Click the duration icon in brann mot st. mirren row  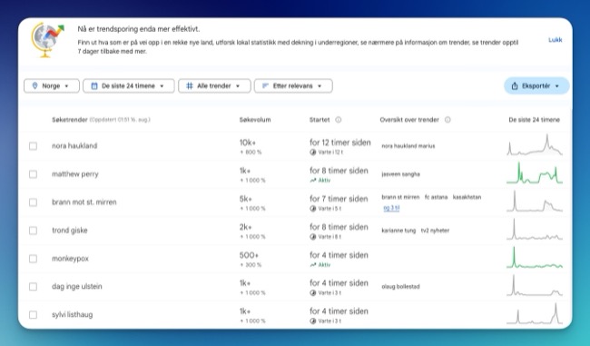(x=312, y=209)
